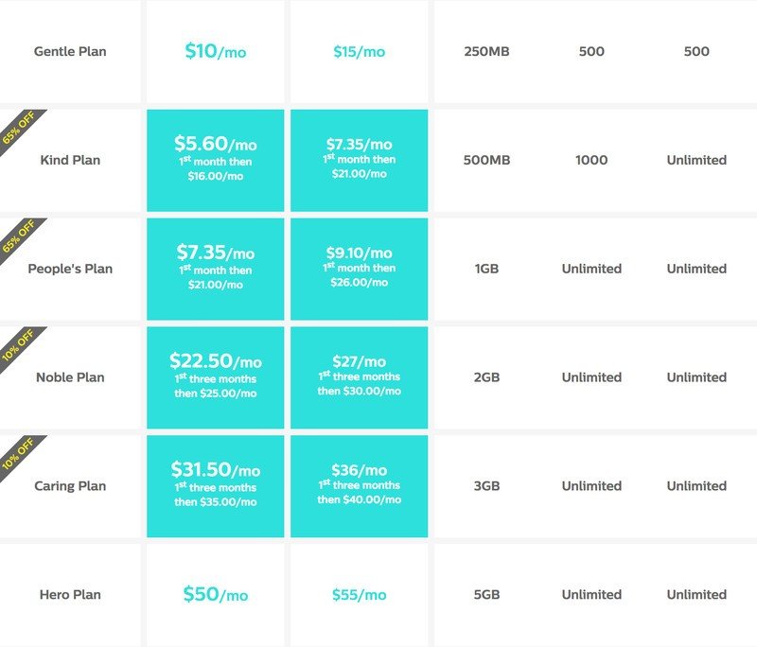757x647 pixels.
Task: Choose the Hero Plan $50/mo price
Action: click(x=215, y=595)
